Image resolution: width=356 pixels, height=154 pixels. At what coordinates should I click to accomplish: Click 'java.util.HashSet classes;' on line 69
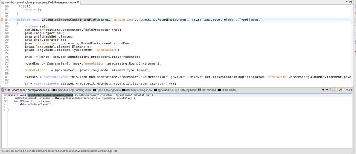[x=49, y=37]
